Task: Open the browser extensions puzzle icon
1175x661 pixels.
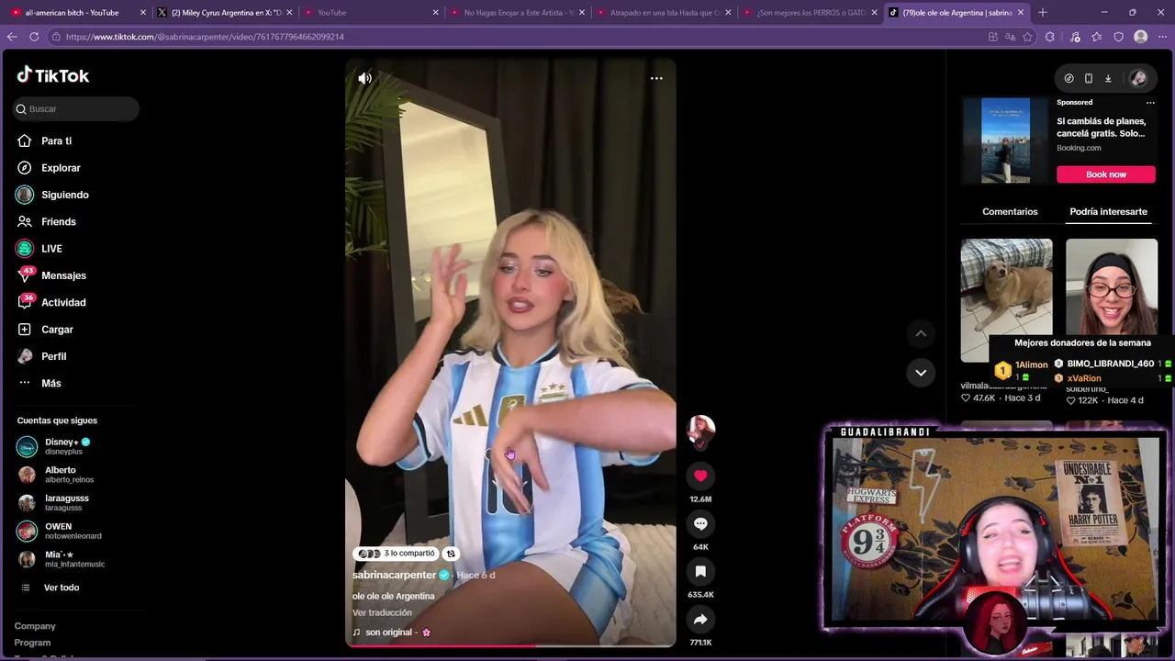Action: [1050, 37]
